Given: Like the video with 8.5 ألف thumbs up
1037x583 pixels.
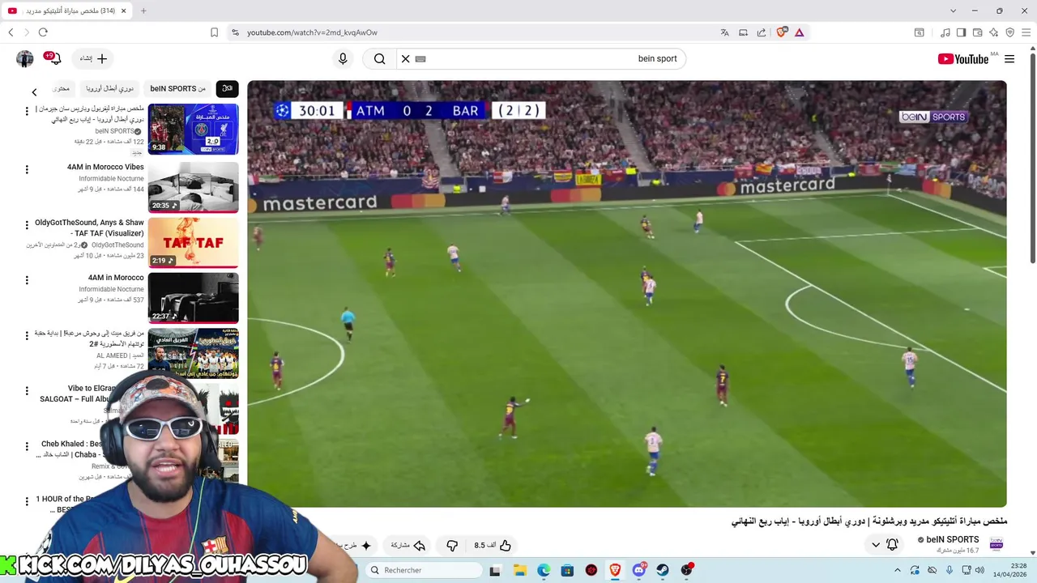Looking at the screenshot, I should (x=493, y=545).
